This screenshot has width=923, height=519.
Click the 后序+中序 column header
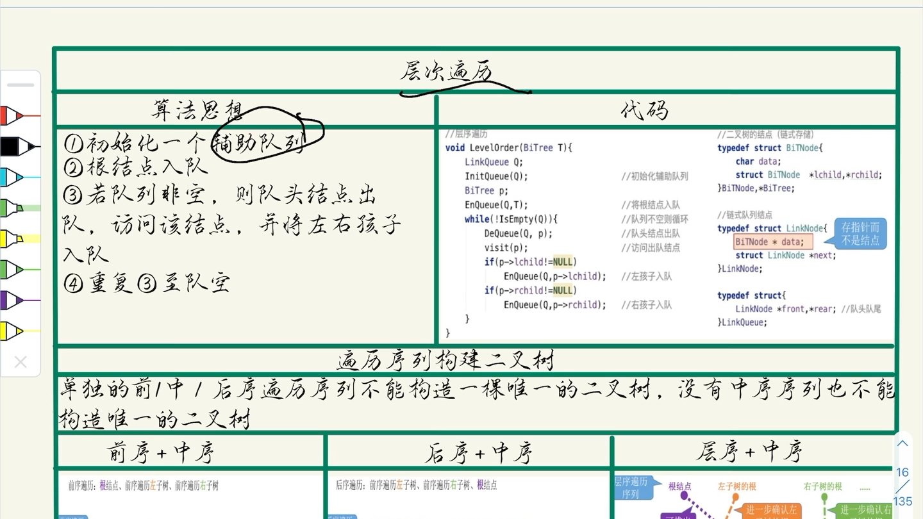pyautogui.click(x=478, y=453)
